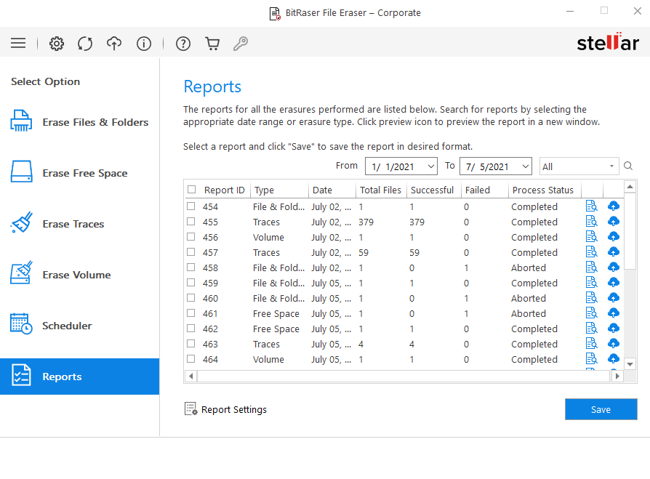Toggle the select-all checkbox in header

coord(191,190)
